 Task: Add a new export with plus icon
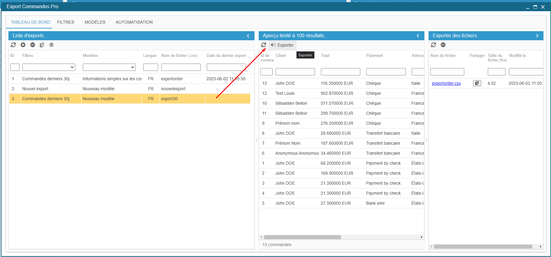click(23, 45)
